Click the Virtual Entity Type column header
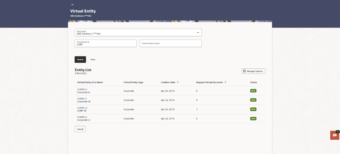Image resolution: width=340 pixels, height=154 pixels. (133, 82)
